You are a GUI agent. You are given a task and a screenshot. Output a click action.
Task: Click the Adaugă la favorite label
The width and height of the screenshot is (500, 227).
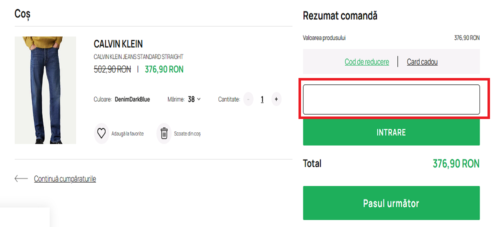click(x=127, y=134)
